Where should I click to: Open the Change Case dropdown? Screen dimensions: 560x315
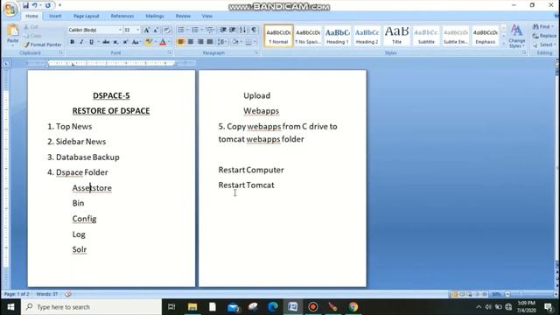[136, 42]
